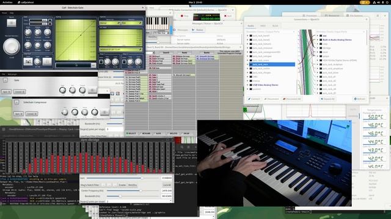
Task: Click the rightmost button in the Sidechain section
Action: (47, 61)
